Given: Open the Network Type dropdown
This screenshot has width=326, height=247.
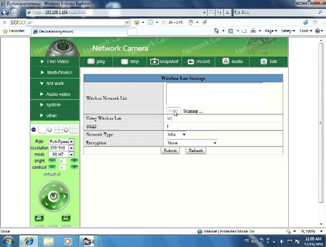Looking at the screenshot, I should (x=176, y=134).
